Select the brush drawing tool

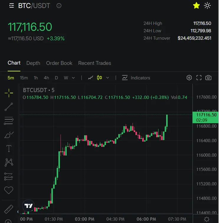tap(9, 135)
